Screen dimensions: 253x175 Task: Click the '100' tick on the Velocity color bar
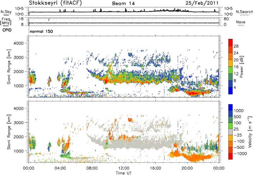238,123
